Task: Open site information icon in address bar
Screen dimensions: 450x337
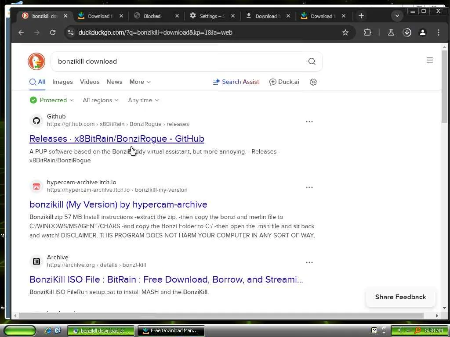Action: click(x=71, y=32)
